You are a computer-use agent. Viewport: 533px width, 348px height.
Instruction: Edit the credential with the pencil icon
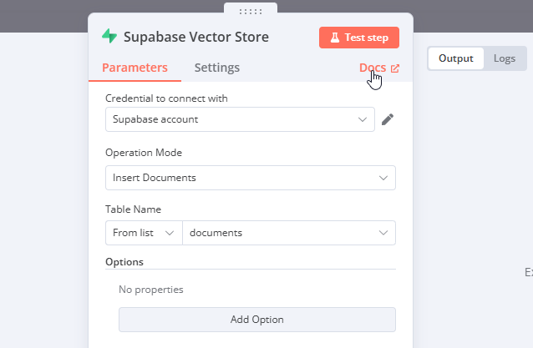[x=387, y=119]
